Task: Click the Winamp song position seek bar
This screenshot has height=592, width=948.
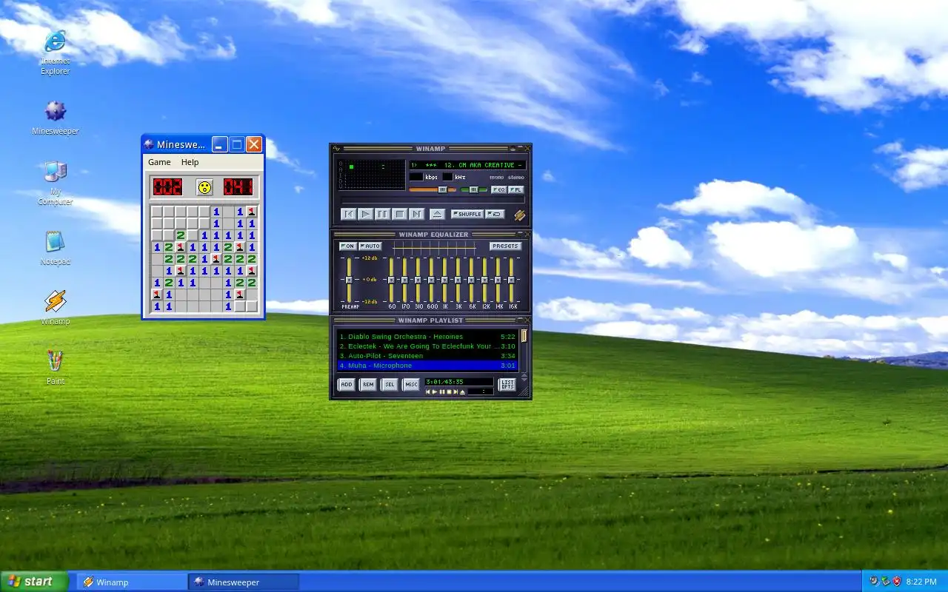Action: click(433, 200)
